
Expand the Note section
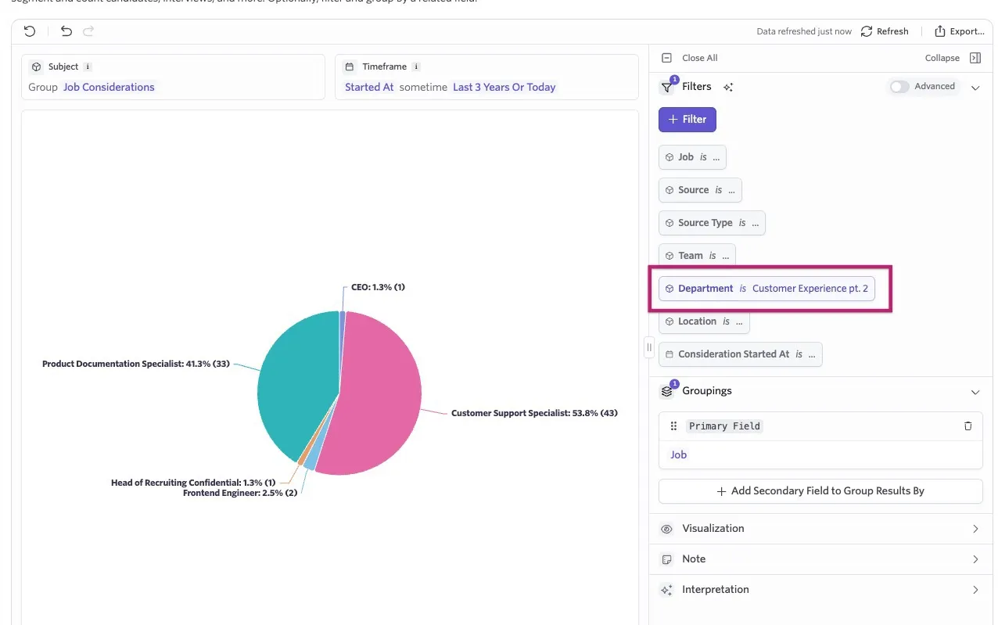pos(820,559)
